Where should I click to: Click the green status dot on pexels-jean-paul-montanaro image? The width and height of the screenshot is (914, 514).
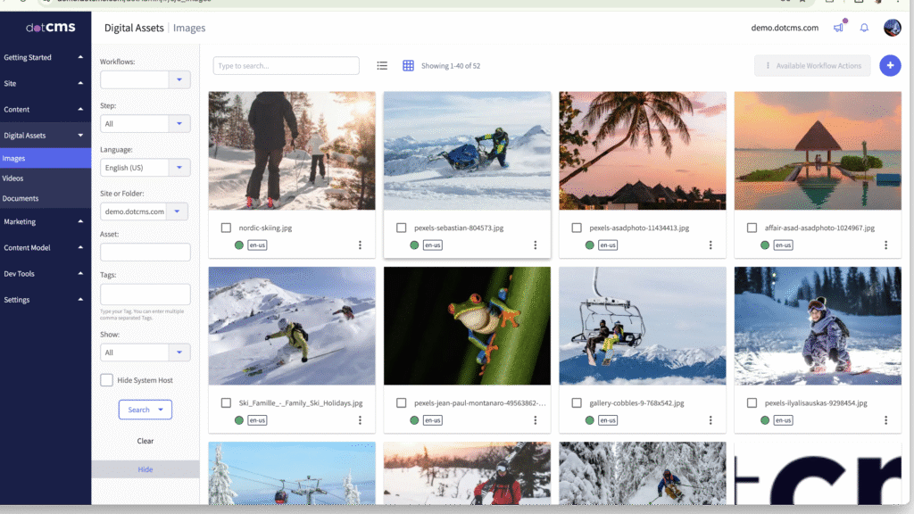coord(414,420)
